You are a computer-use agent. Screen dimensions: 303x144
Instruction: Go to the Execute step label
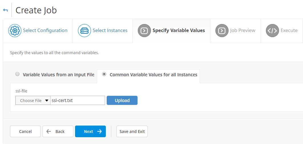point(289,30)
